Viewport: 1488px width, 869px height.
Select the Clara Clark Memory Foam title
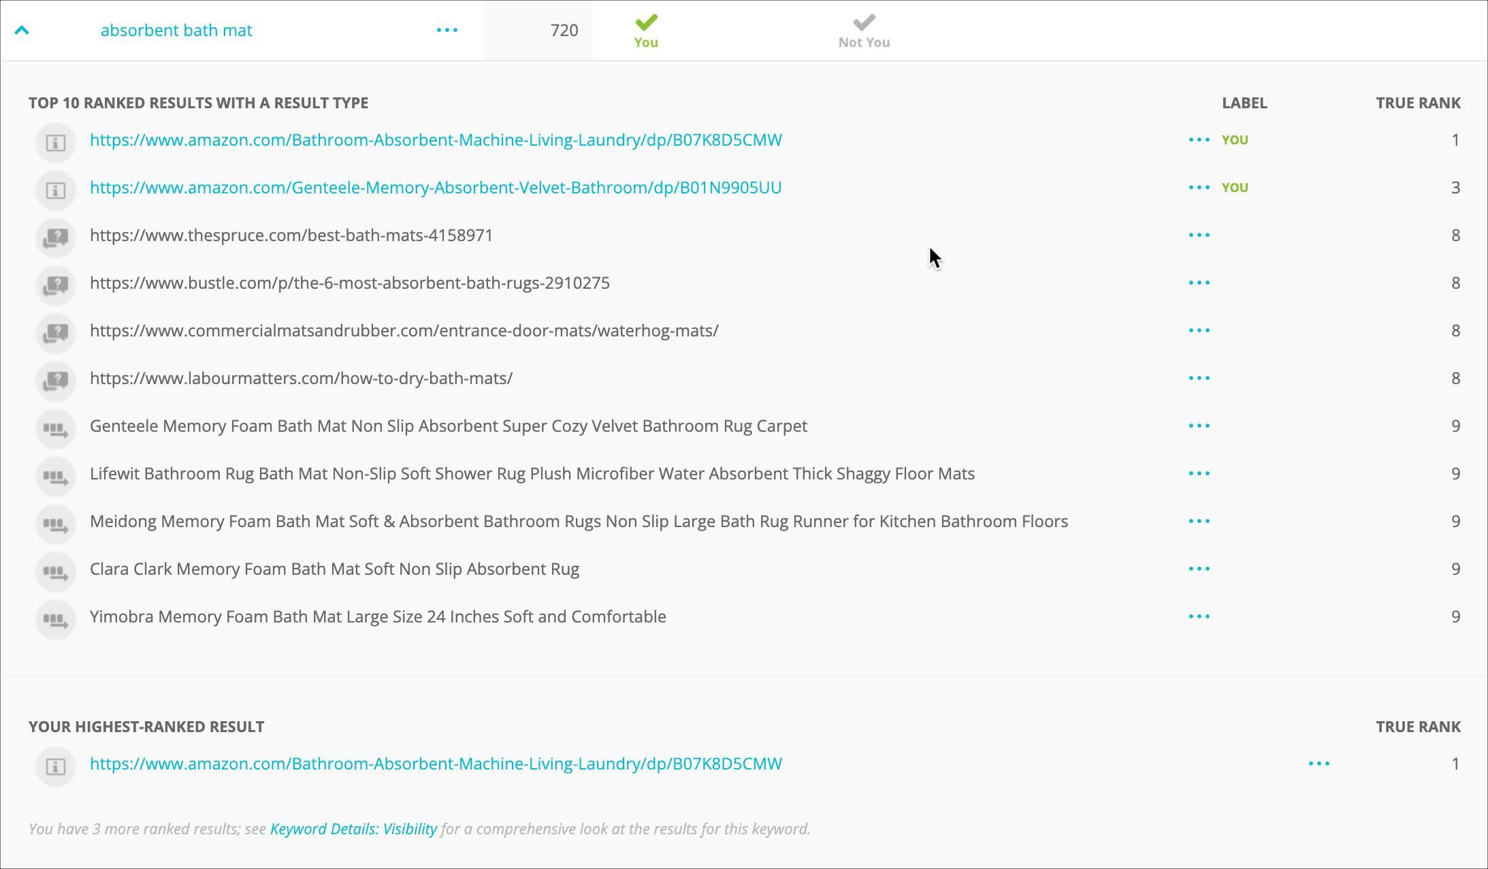(x=335, y=569)
